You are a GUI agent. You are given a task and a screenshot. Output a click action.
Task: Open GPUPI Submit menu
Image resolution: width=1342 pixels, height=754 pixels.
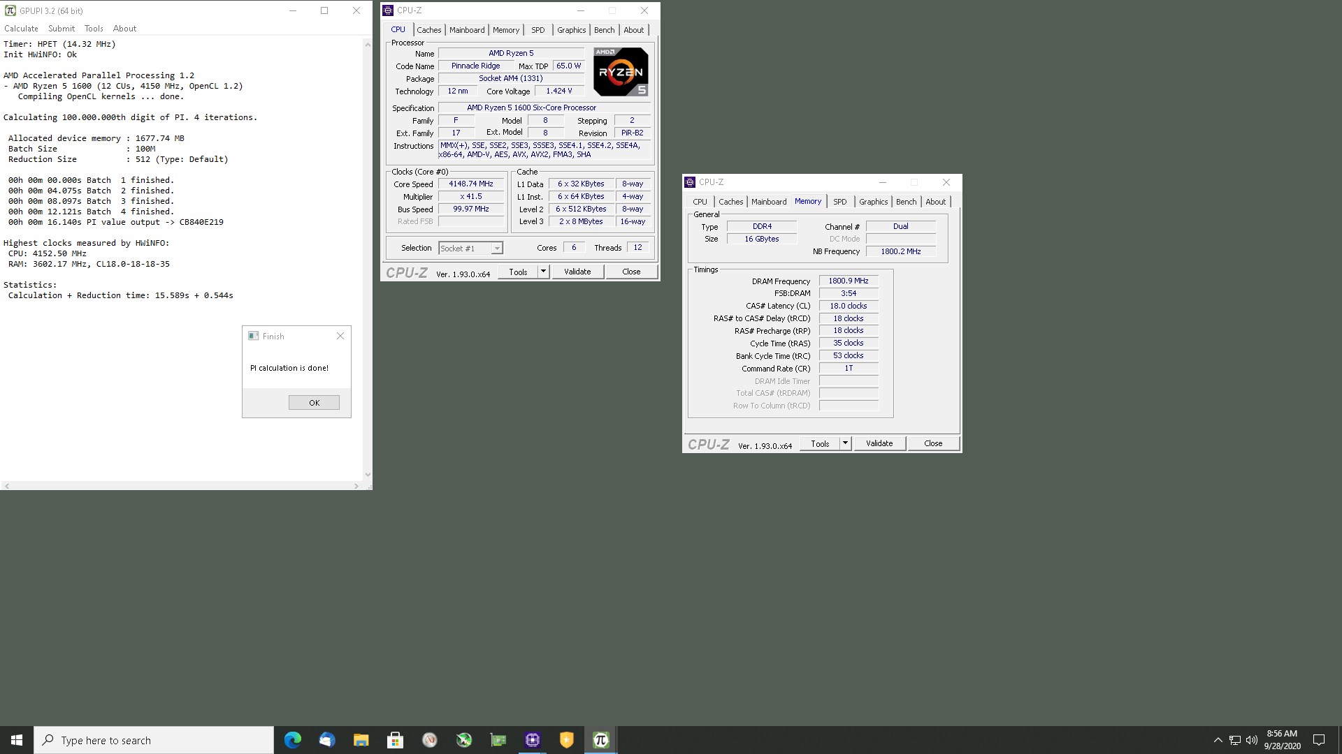coord(62,29)
